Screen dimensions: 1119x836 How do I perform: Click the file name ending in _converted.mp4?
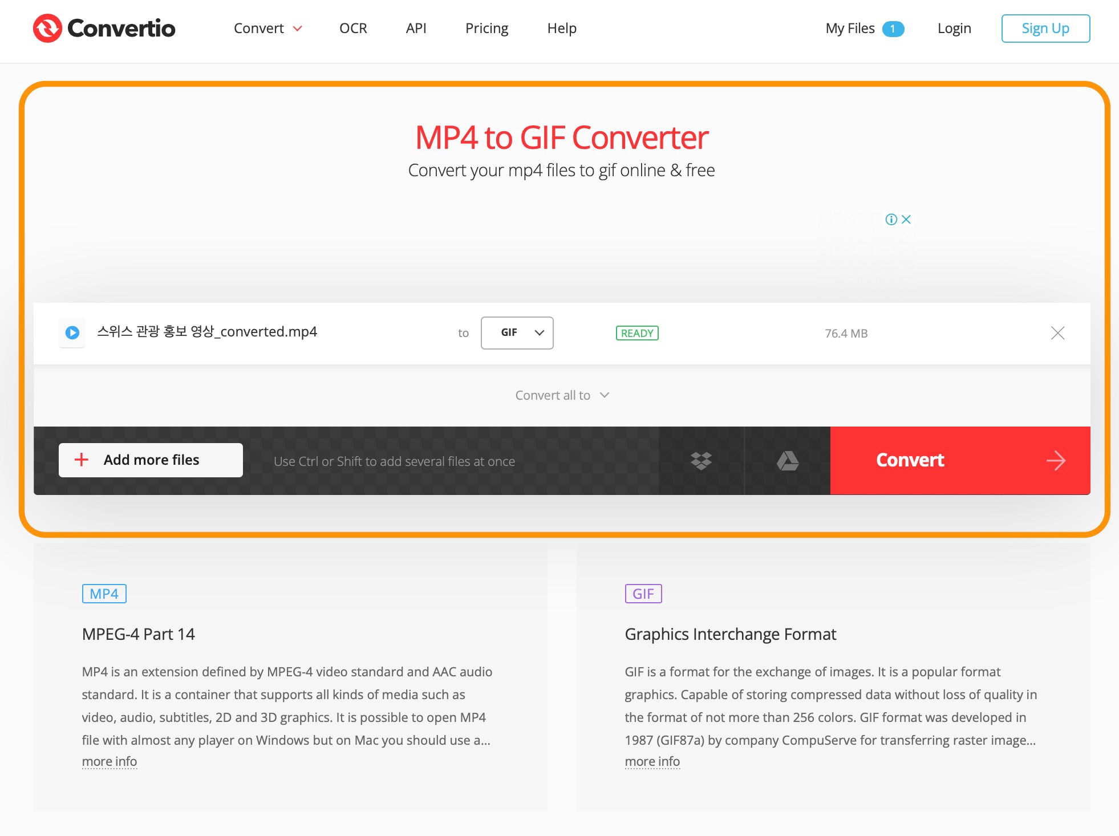coord(207,332)
